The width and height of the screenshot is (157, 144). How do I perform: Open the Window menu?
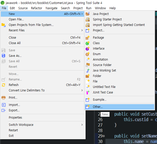(100, 8)
